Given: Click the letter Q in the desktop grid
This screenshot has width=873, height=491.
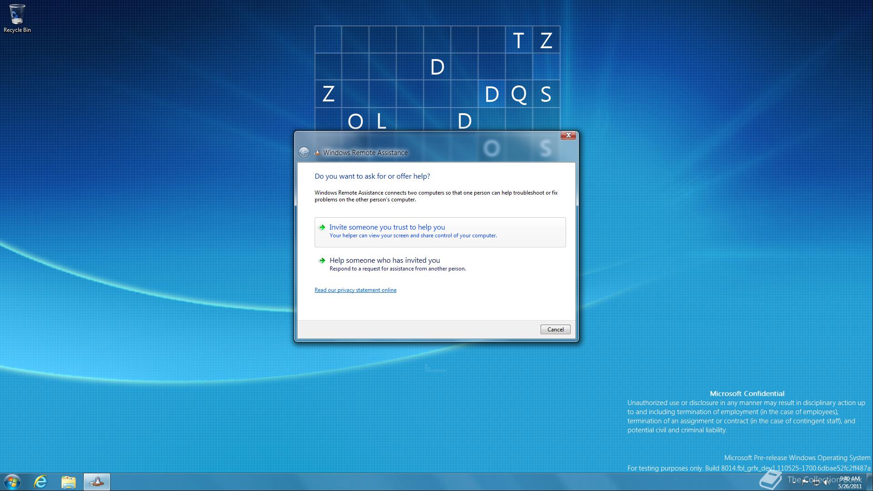Looking at the screenshot, I should [519, 95].
